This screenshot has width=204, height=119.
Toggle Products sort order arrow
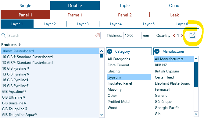tap(20, 44)
